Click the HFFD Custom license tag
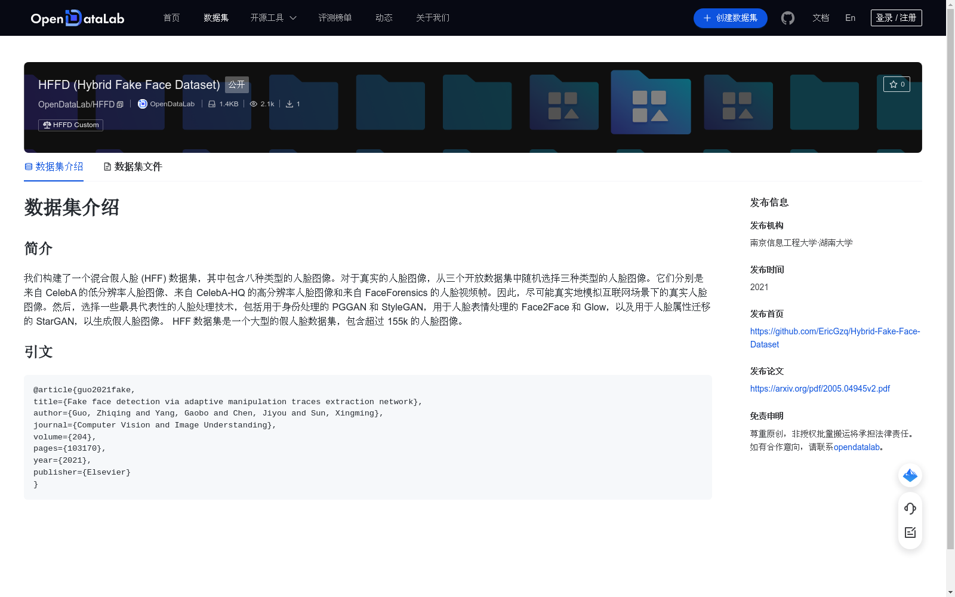Screen dimensions: 955x597 click(x=70, y=125)
